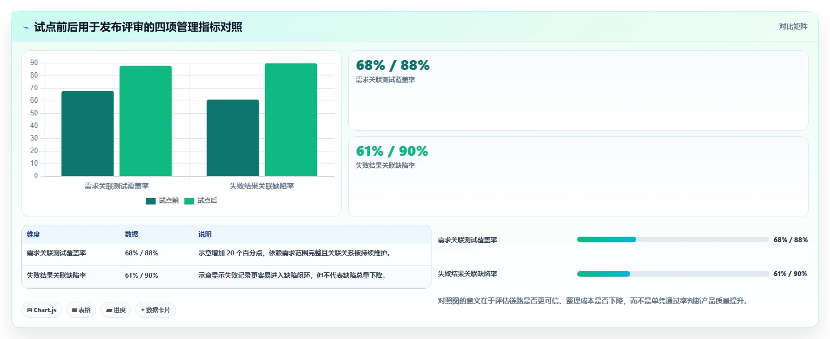Screen dimensions: 830x339
Task: Click the 失败结果关联缺陷率 progress bar
Action: (673, 274)
